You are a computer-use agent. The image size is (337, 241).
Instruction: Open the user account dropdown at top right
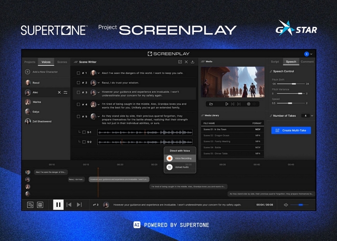point(312,54)
